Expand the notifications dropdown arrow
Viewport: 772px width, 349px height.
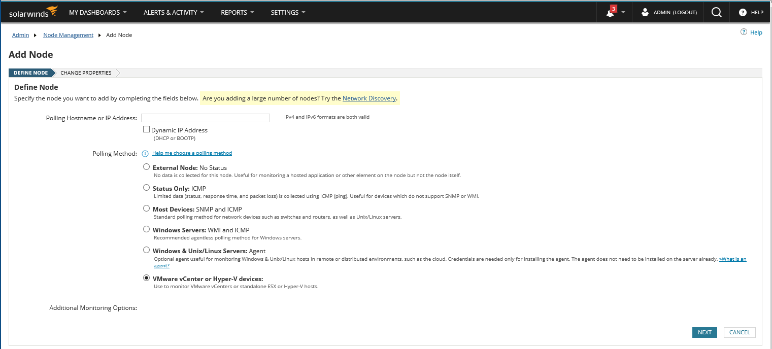tap(623, 12)
